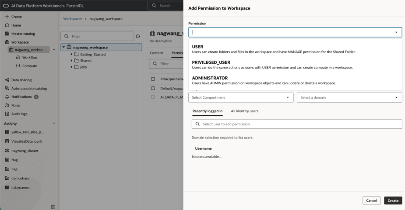
Task: Open yellow_taxi_slice_js table activity icon
Action: [x=7, y=132]
